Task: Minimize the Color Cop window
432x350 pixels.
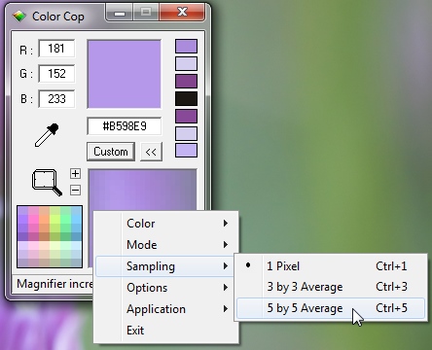Action: pyautogui.click(x=119, y=13)
